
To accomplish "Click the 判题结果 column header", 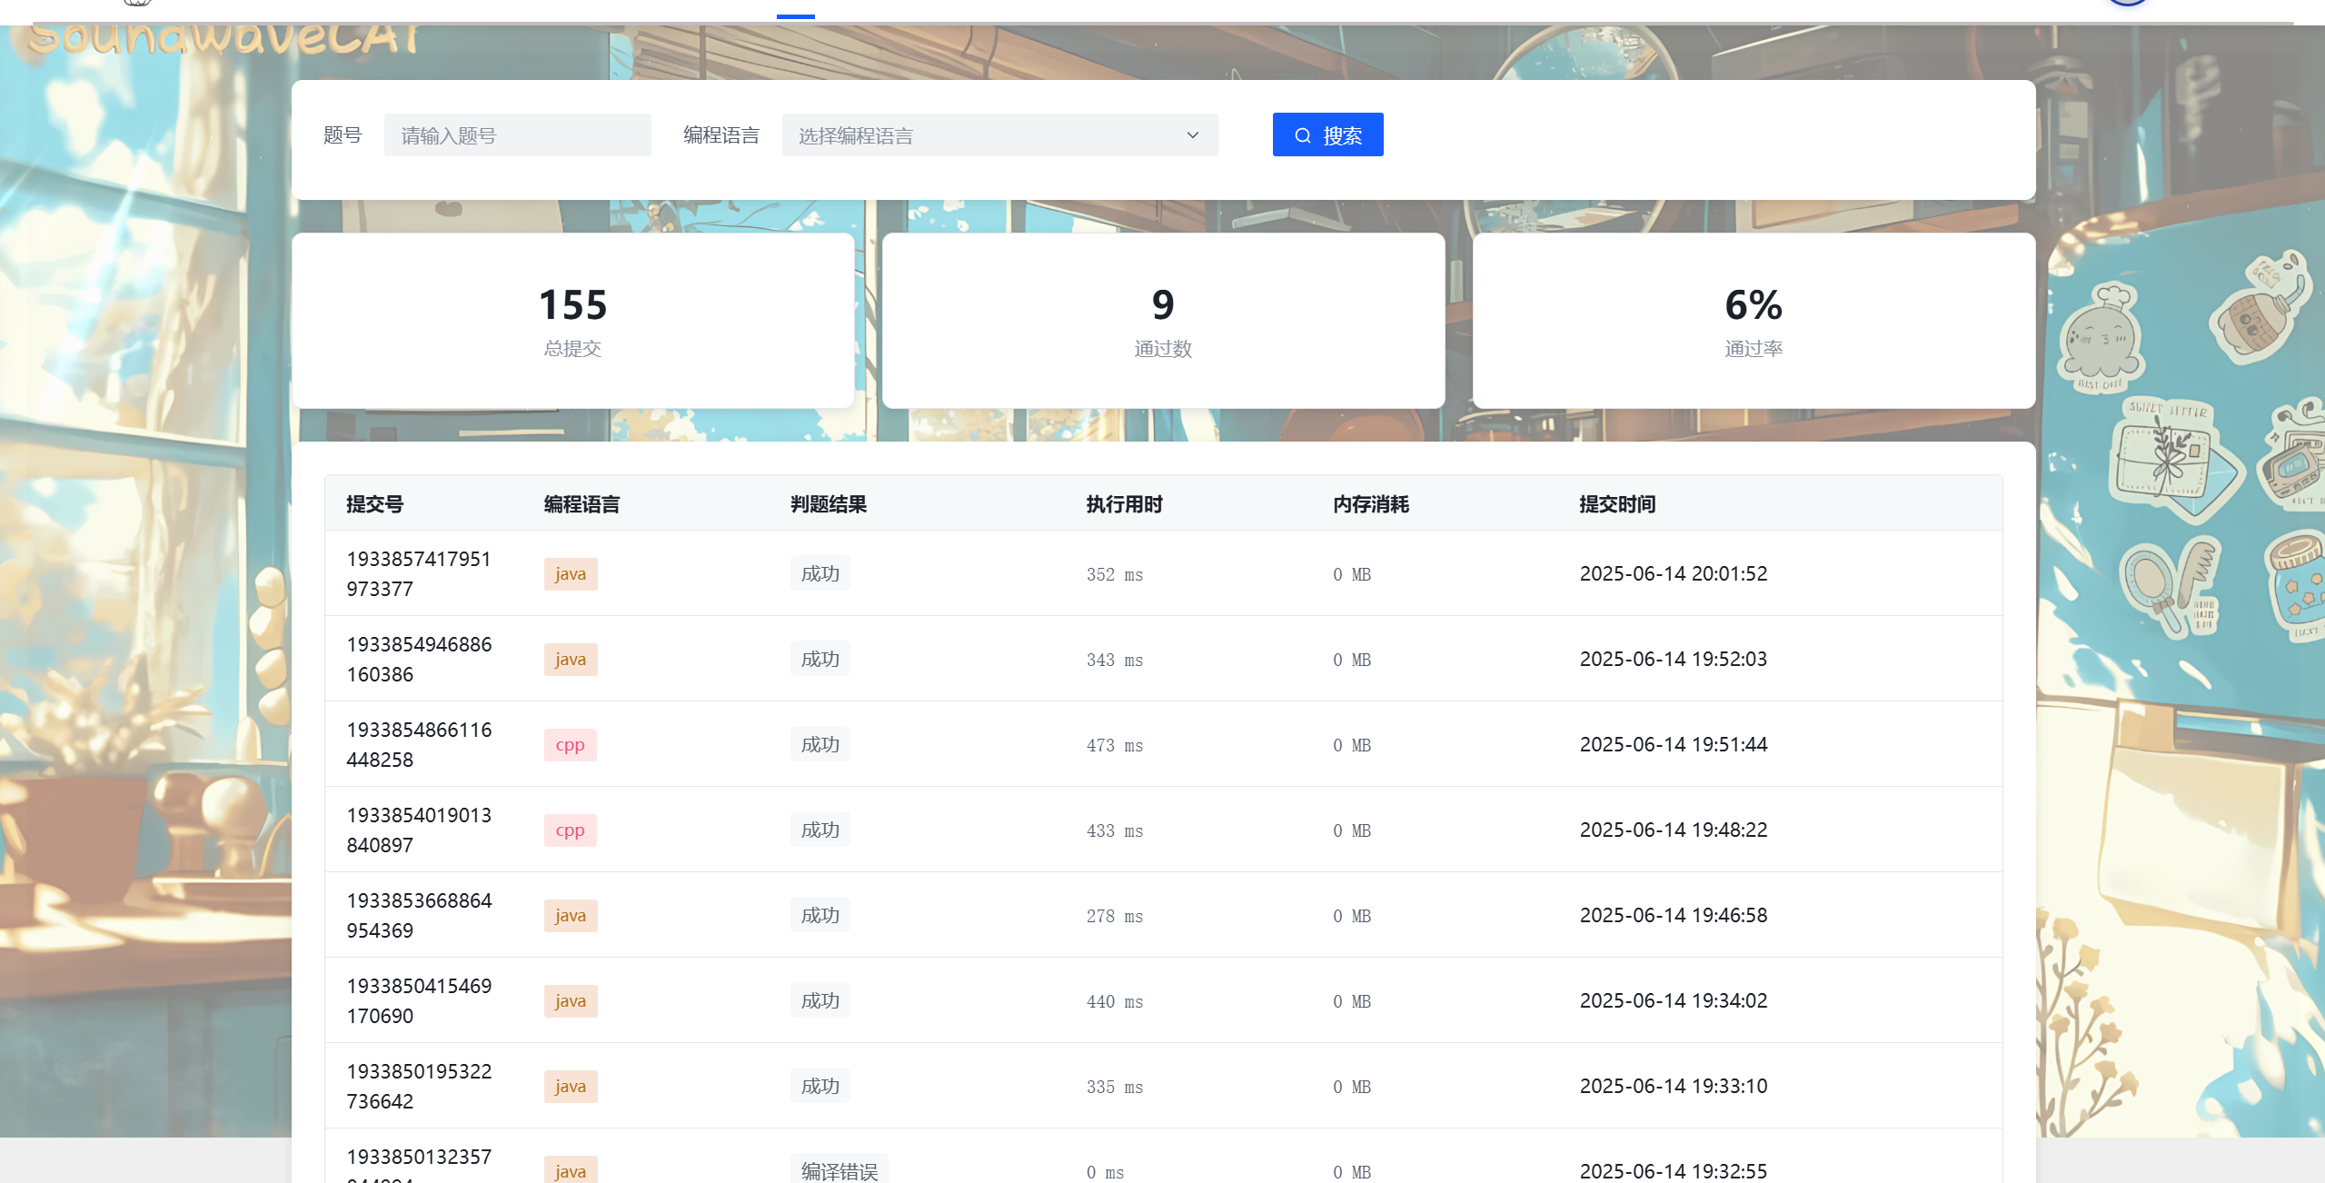I will click(x=828, y=504).
